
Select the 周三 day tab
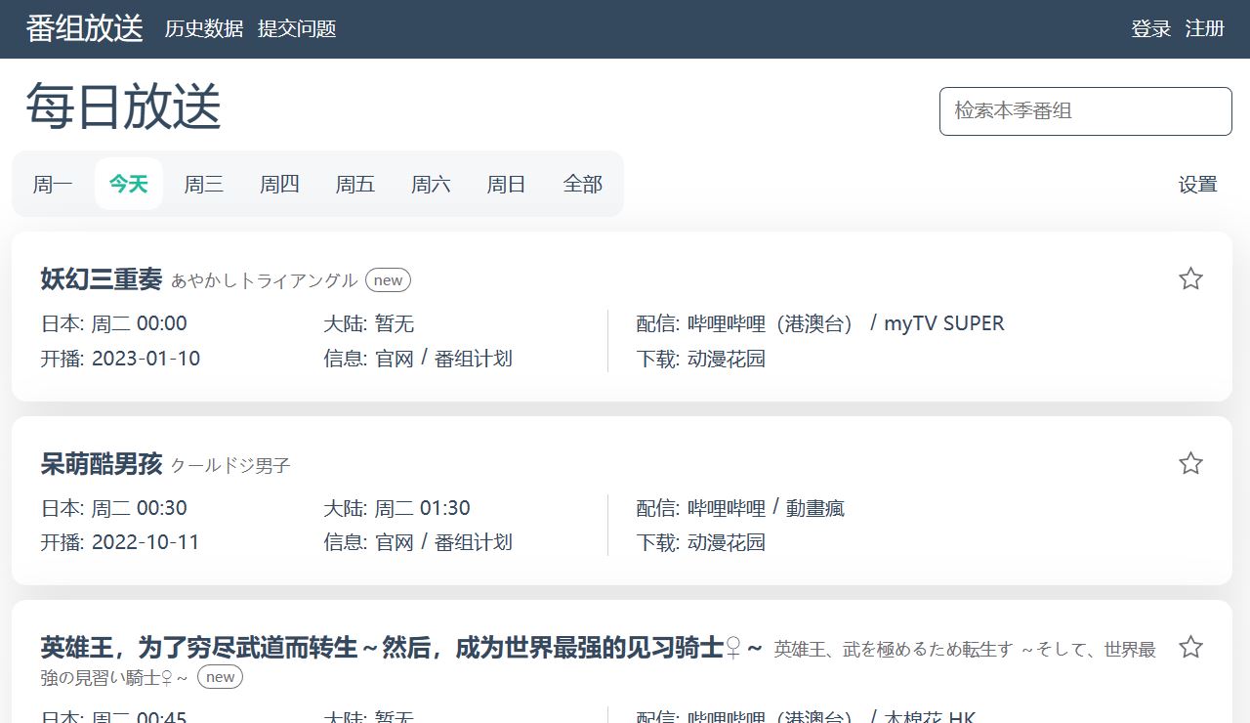click(204, 184)
